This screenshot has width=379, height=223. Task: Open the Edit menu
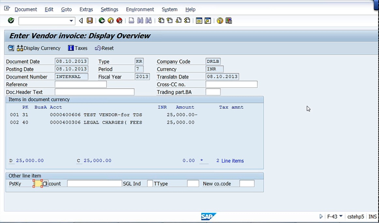point(49,9)
